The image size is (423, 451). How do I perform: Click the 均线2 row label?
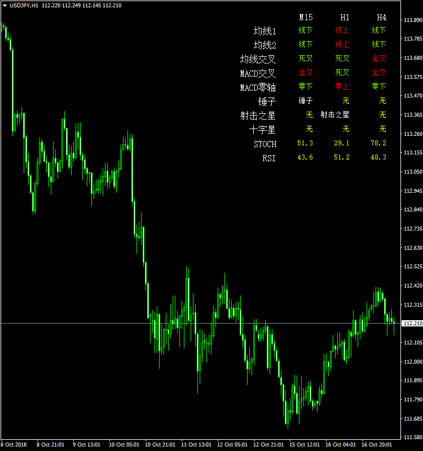[x=265, y=45]
